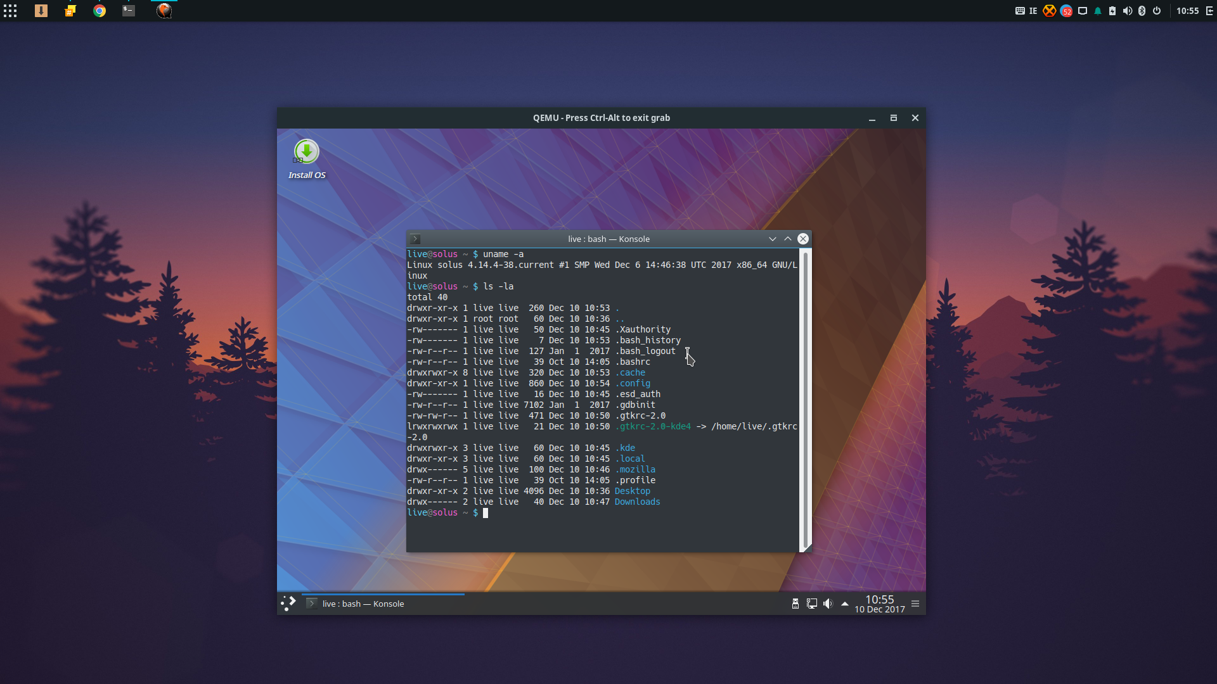Open the guest clock showing 10 Dec 2017

880,604
